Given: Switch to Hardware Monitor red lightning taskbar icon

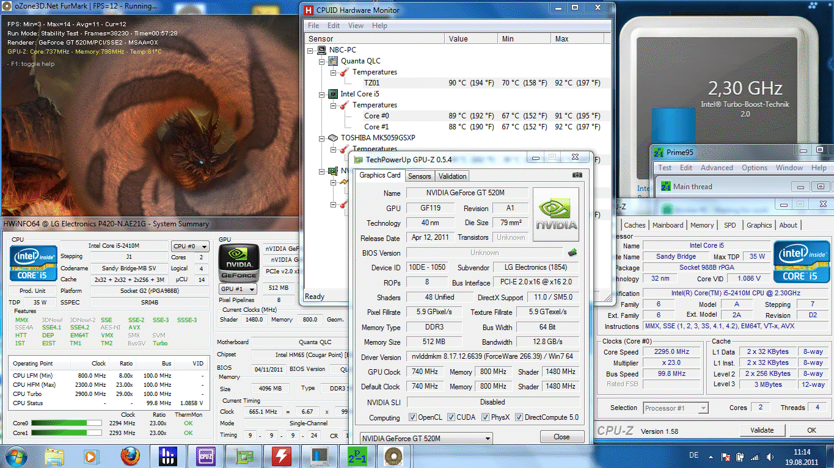Looking at the screenshot, I should (x=280, y=456).
